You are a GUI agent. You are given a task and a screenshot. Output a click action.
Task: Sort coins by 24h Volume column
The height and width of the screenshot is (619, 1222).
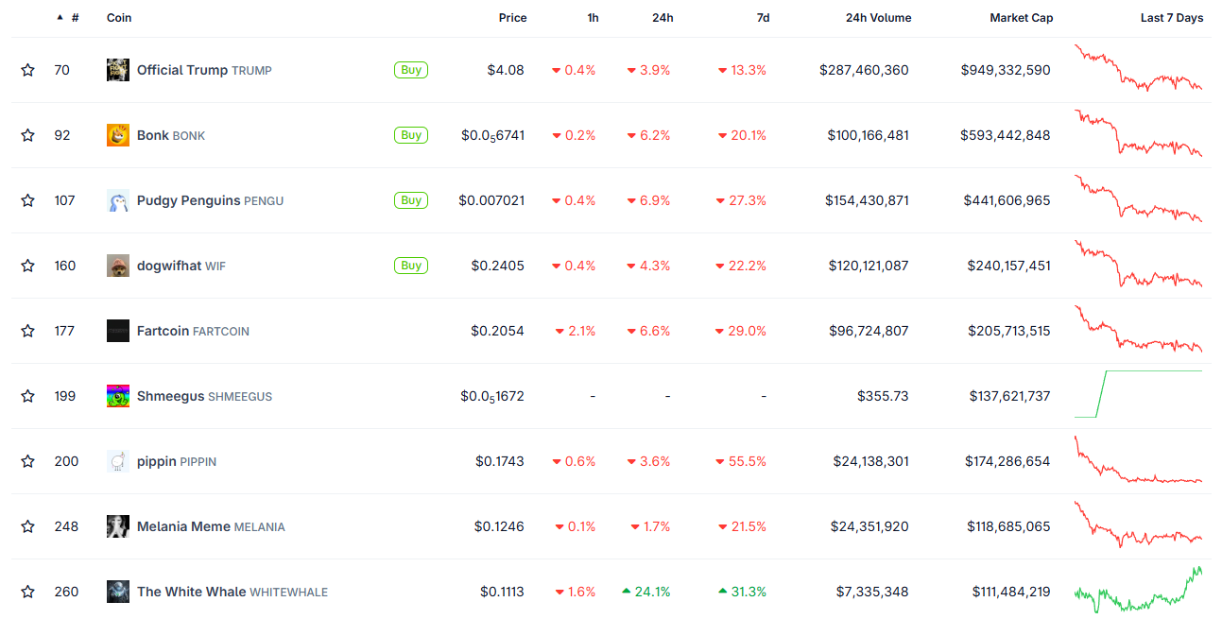(x=878, y=18)
